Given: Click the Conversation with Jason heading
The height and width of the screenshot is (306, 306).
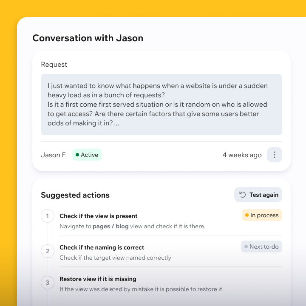Looking at the screenshot, I should pyautogui.click(x=88, y=38).
